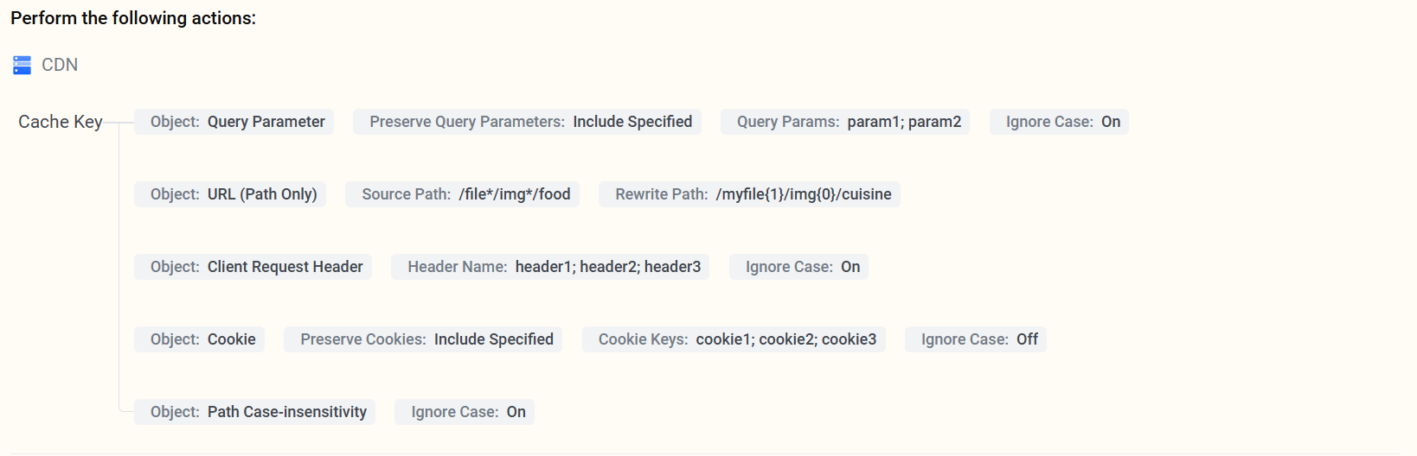Viewport: 1417px width, 456px height.
Task: Click the Object: Query Parameter chip
Action: [x=234, y=122]
